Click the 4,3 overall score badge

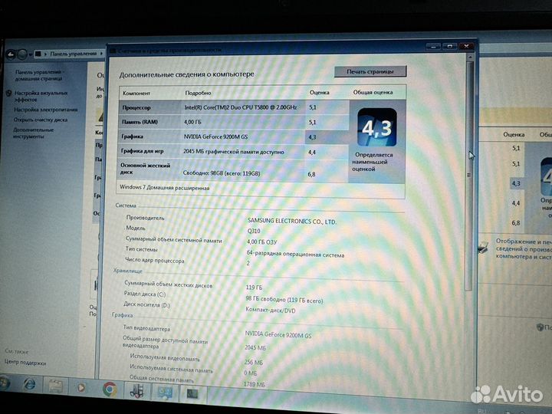(376, 127)
